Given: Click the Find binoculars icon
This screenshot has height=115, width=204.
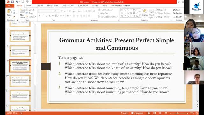Looking at the screenshot, I should (x=174, y=10).
